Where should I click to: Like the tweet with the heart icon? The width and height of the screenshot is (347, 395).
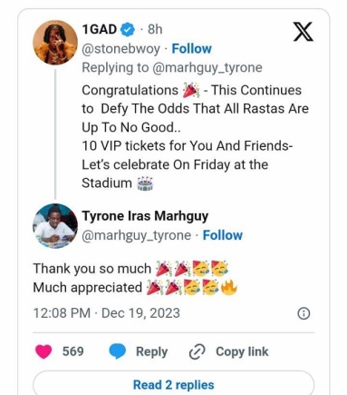pos(43,351)
